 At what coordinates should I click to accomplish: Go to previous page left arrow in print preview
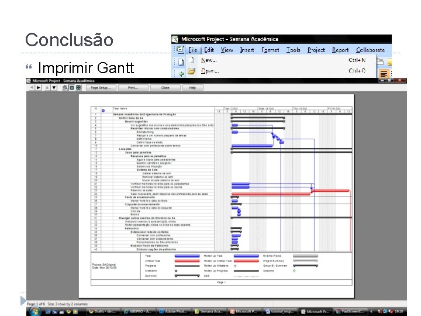[32, 88]
